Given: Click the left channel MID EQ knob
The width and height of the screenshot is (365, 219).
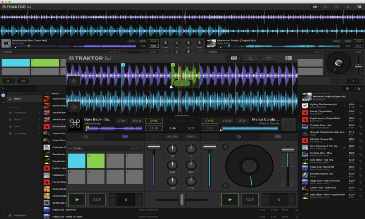Looking at the screenshot, I should (173, 165).
